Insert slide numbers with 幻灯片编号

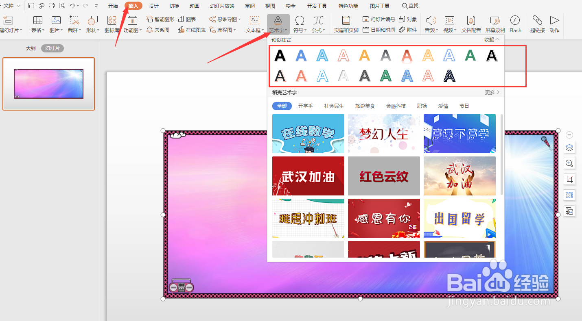pyautogui.click(x=379, y=19)
